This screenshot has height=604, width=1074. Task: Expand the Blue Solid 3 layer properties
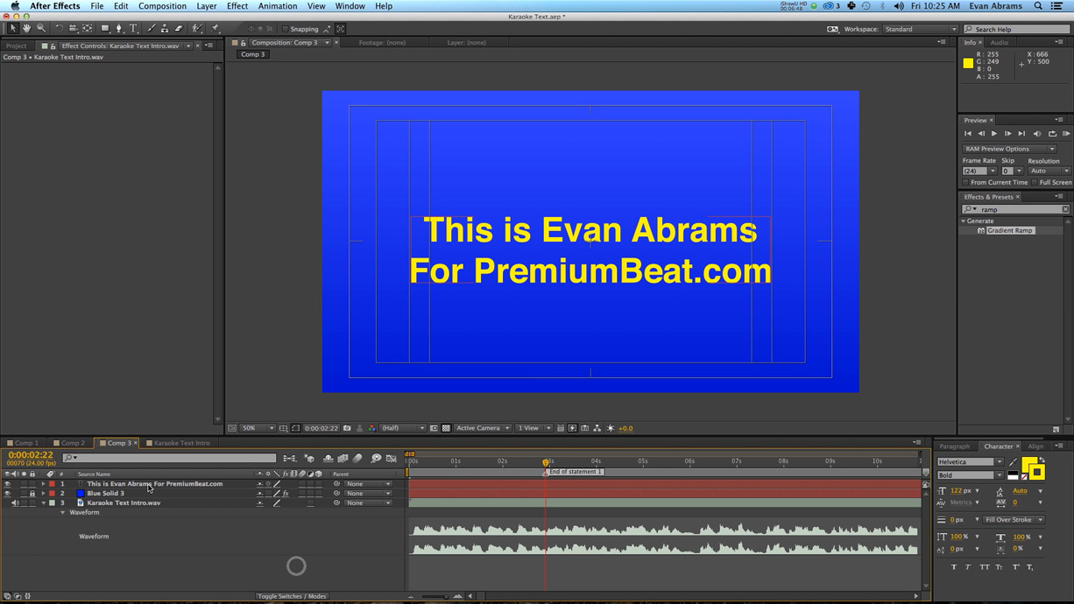[x=43, y=494]
